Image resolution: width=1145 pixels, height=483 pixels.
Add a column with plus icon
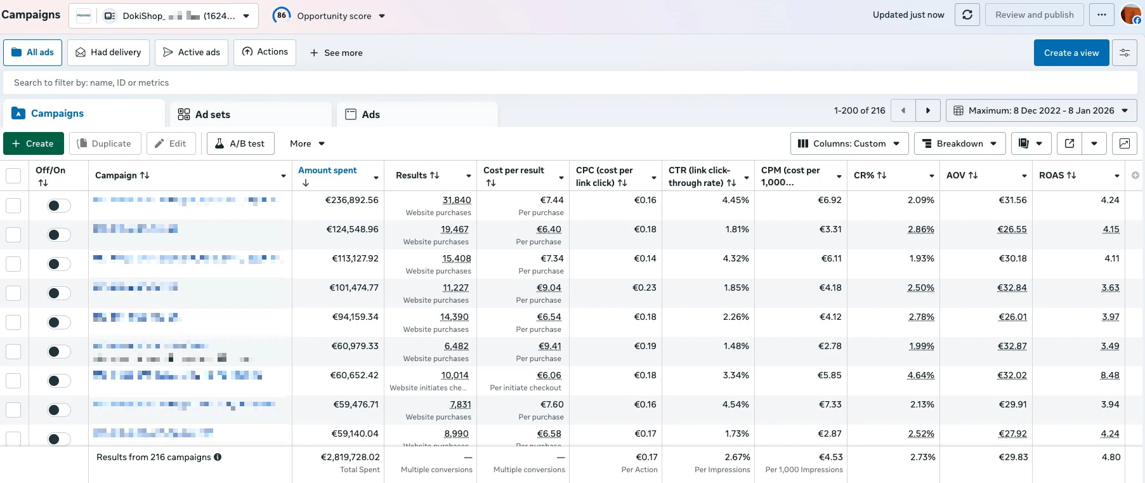1135,175
